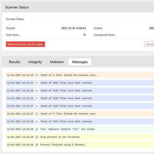The height and width of the screenshot is (154, 154).
Task: Click timestamp 12-01-2023 14:22:22
Action: pyautogui.click(x=20, y=75)
